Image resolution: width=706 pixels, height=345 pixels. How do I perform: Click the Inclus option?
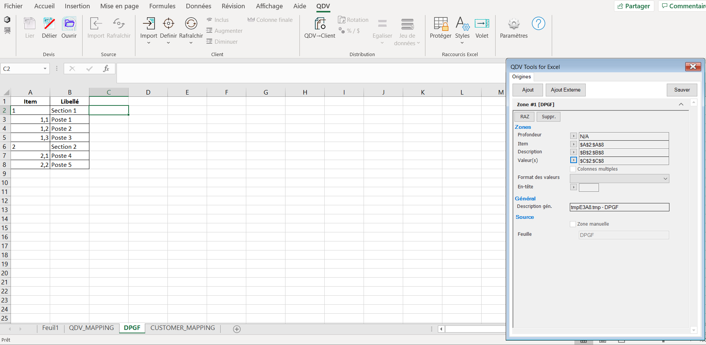tap(218, 20)
